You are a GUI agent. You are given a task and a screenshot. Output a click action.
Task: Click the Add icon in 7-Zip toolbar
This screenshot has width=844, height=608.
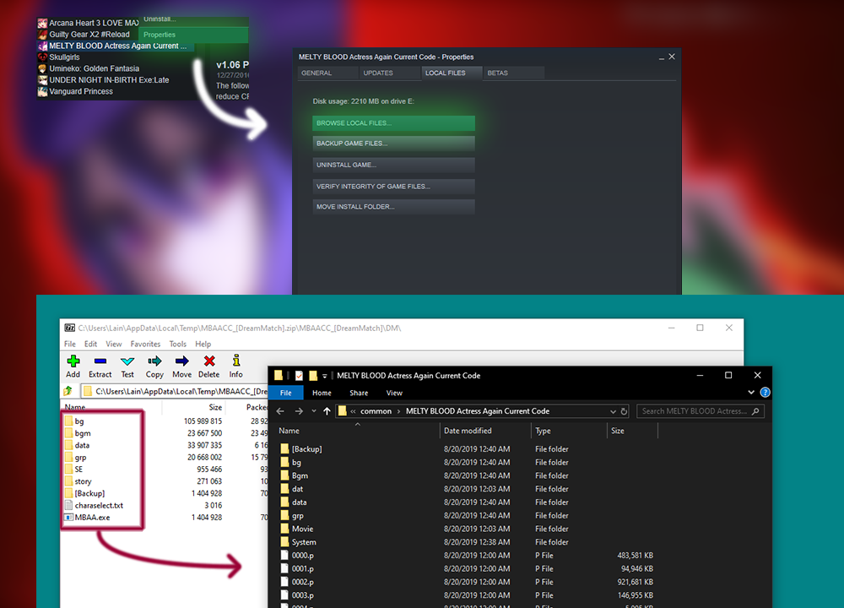coord(73,361)
